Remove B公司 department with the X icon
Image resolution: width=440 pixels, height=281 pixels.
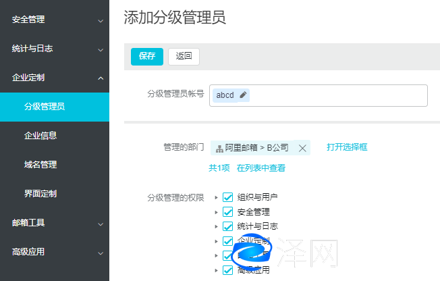pyautogui.click(x=302, y=148)
